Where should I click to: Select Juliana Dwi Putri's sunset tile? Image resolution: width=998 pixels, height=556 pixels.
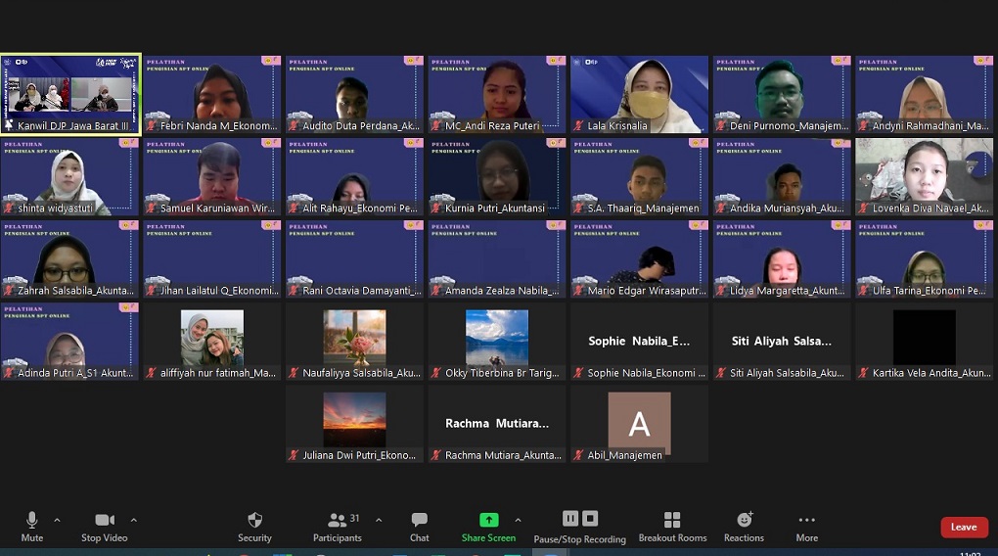354,421
